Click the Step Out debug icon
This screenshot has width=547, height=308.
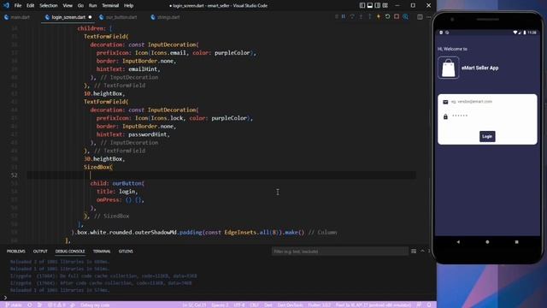(369, 17)
